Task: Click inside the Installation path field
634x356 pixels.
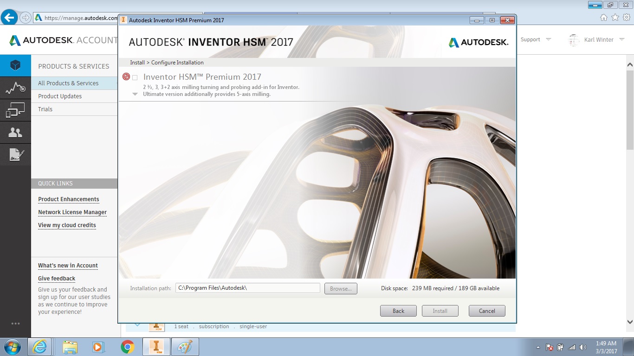Action: pyautogui.click(x=248, y=287)
